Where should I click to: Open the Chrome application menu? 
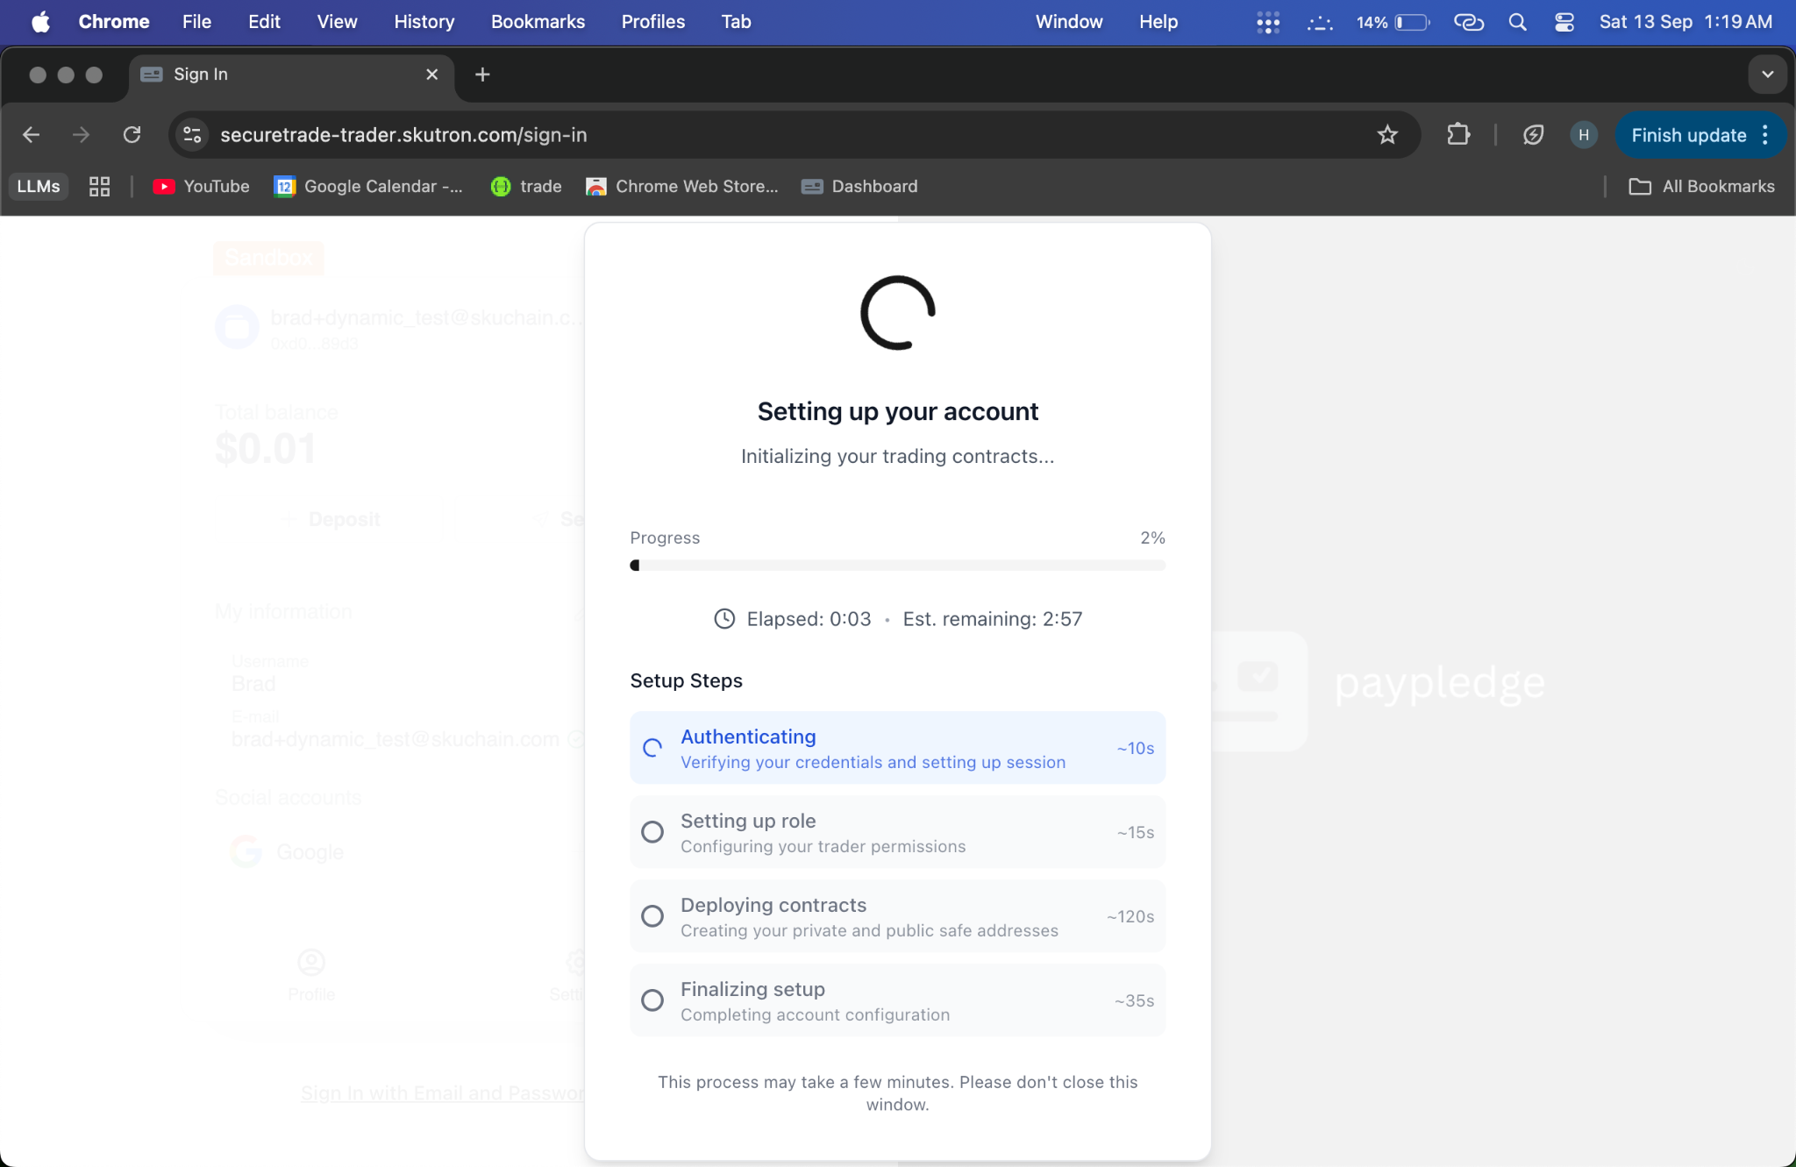(x=114, y=22)
